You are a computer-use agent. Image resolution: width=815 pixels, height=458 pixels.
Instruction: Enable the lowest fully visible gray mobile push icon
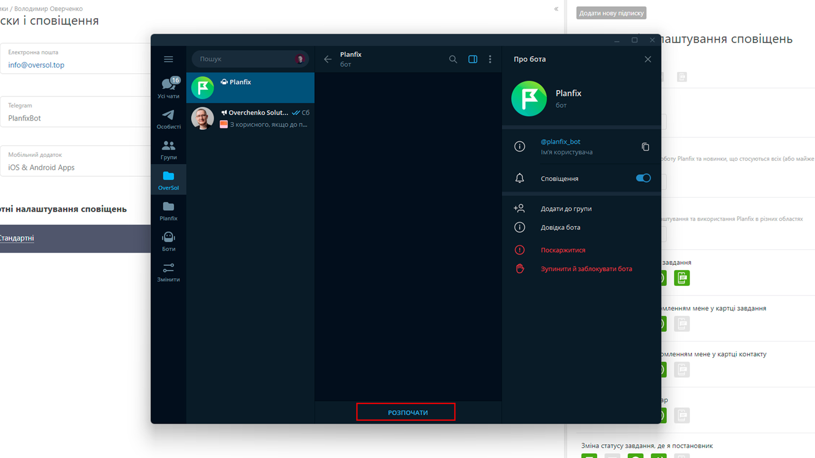(x=682, y=416)
